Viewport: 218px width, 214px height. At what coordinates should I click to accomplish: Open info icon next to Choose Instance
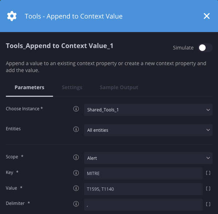(76, 109)
